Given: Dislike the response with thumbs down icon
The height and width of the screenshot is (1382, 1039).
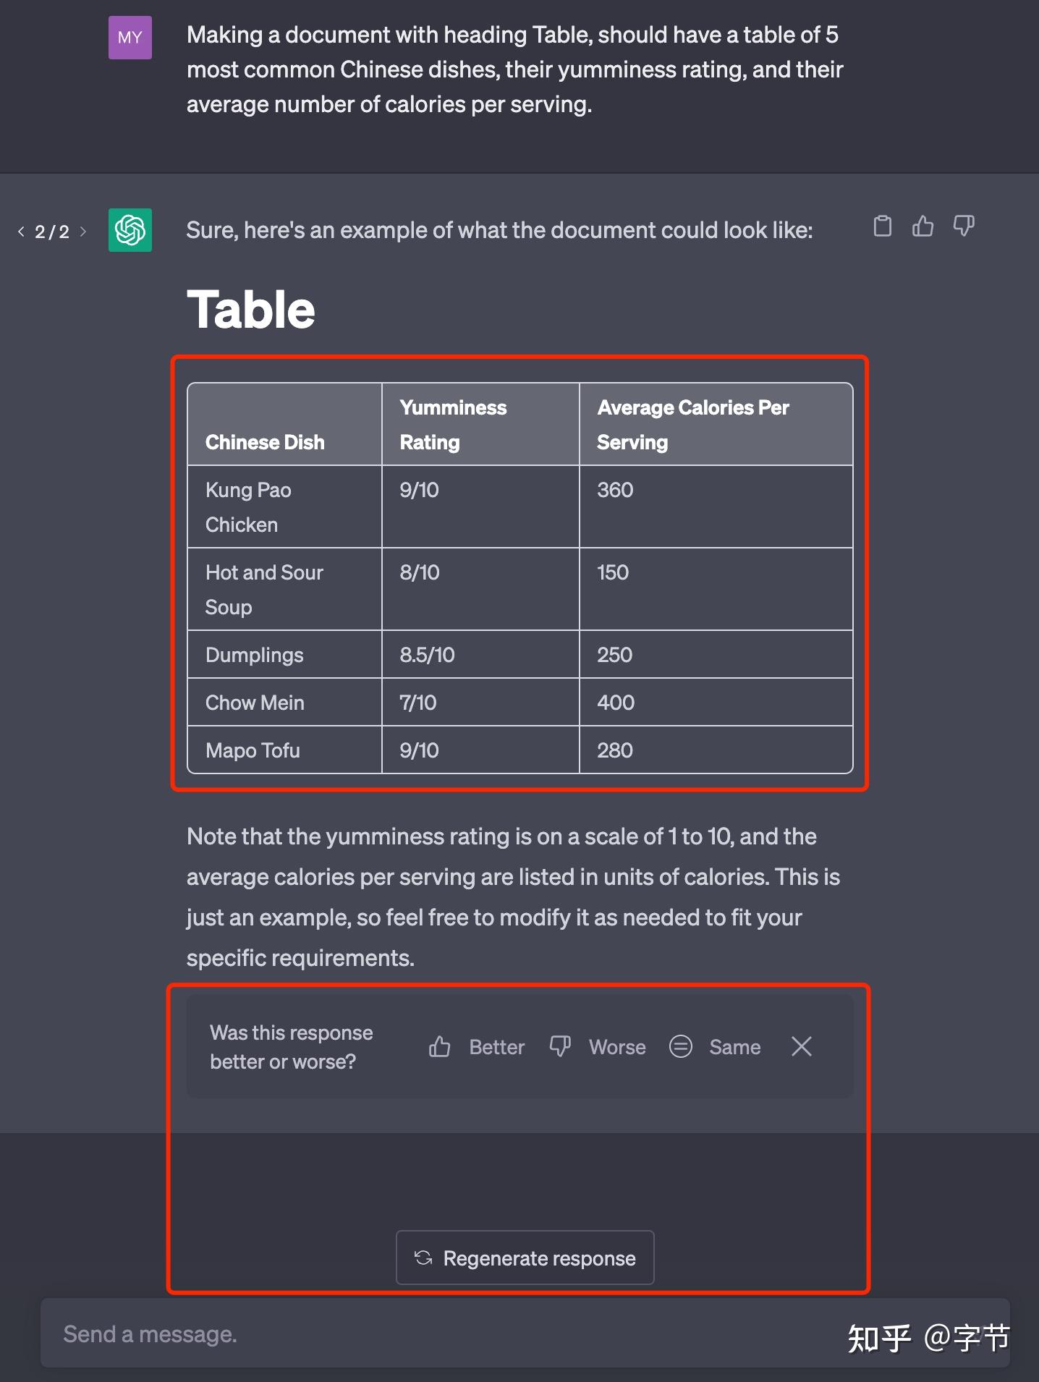Looking at the screenshot, I should click(x=964, y=226).
